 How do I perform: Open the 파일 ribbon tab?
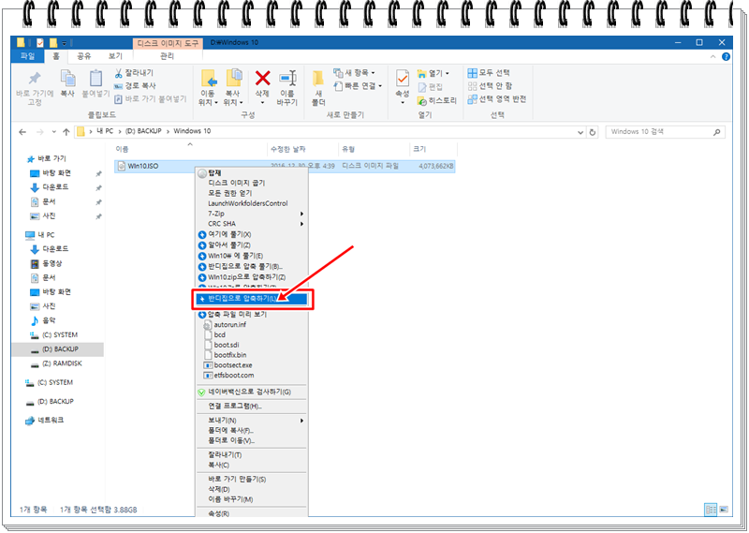pos(28,56)
